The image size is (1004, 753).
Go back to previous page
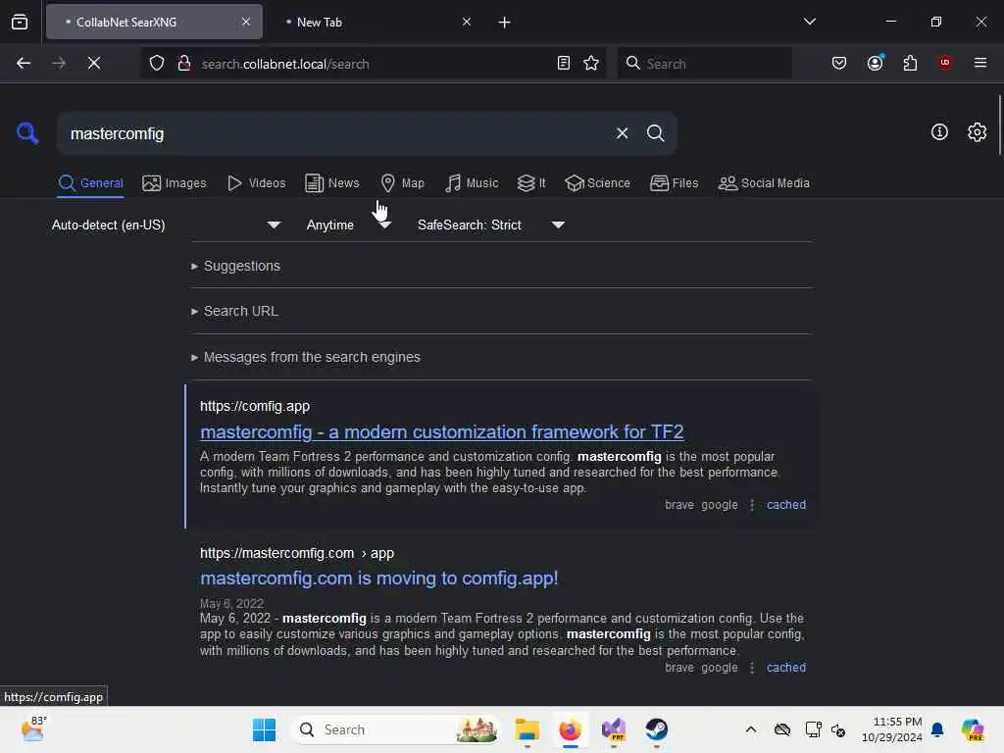(24, 63)
